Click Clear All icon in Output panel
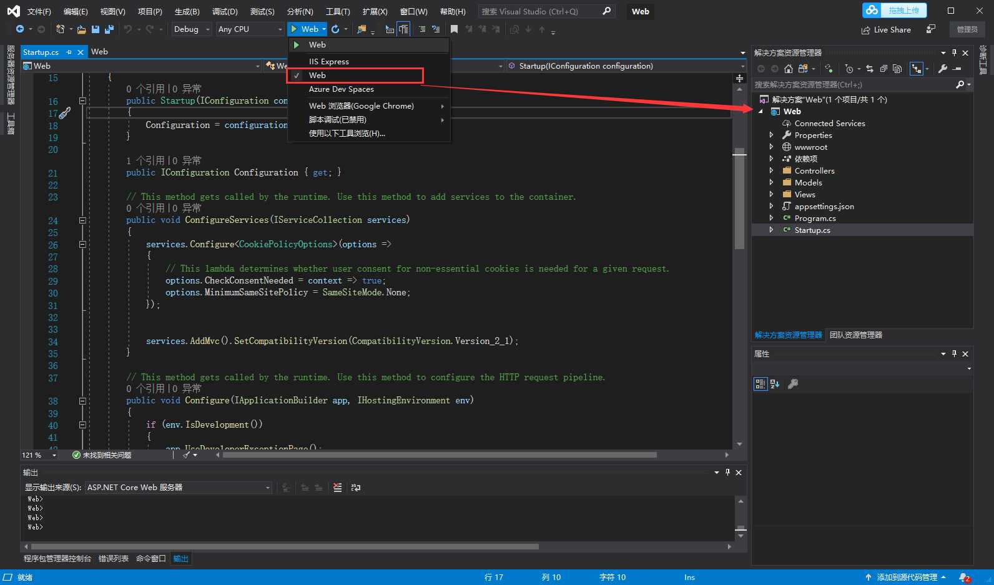Screen dimensions: 994x585 [338, 488]
